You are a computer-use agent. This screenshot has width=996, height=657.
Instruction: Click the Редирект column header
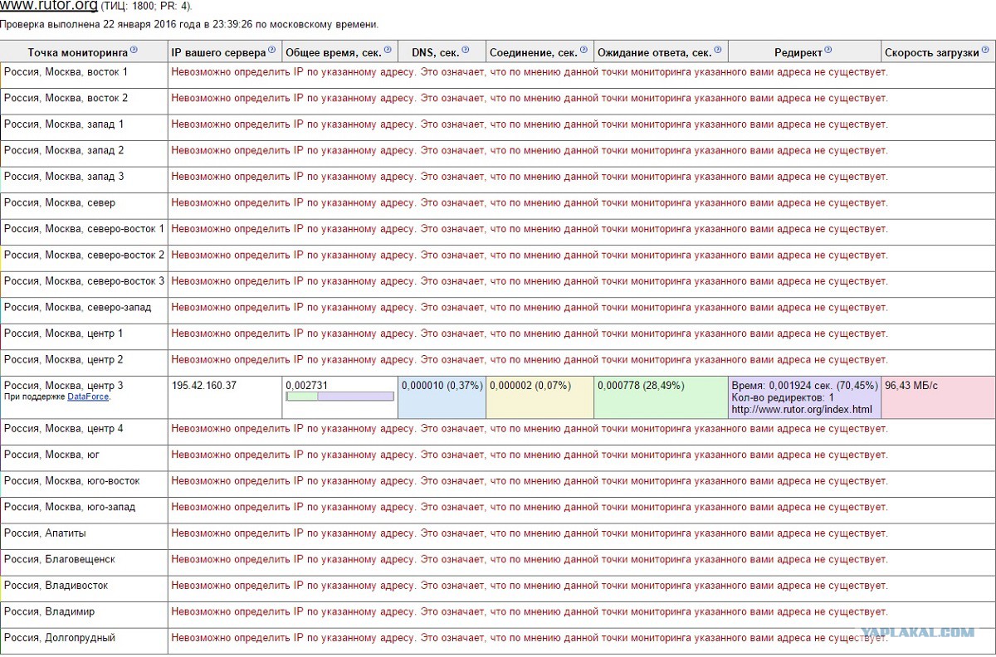point(804,51)
